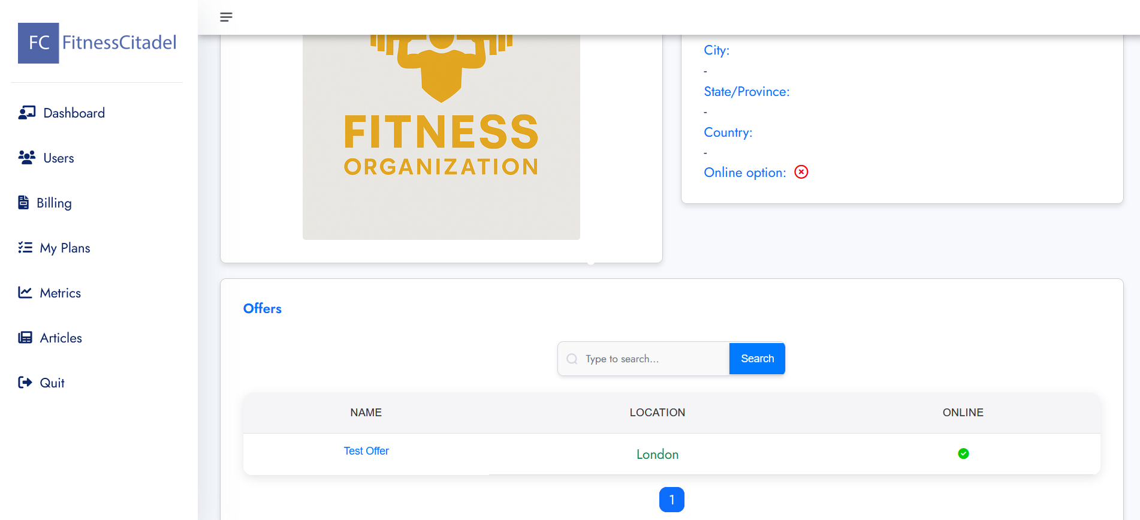Focus the Type to search input field
This screenshot has height=520, width=1140.
tap(653, 359)
